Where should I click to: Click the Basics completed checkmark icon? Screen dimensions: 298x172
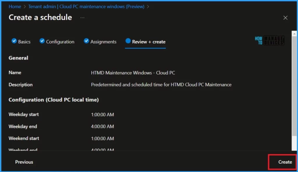[14, 41]
